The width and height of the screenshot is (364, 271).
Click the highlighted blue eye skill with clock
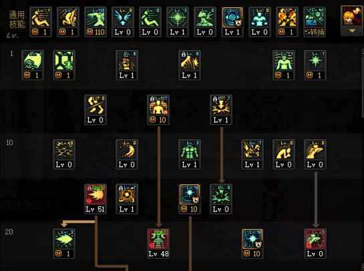232,22
